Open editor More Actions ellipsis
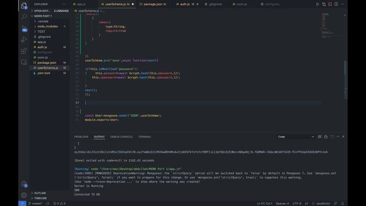This screenshot has width=366, height=206. [x=343, y=4]
